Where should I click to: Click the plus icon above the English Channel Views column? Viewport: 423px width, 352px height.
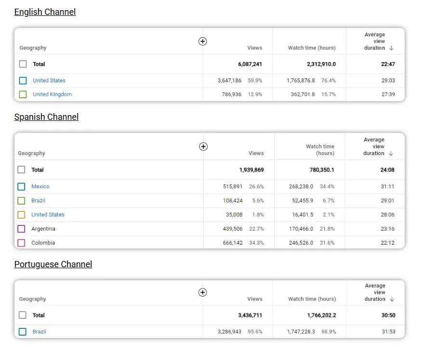click(202, 41)
